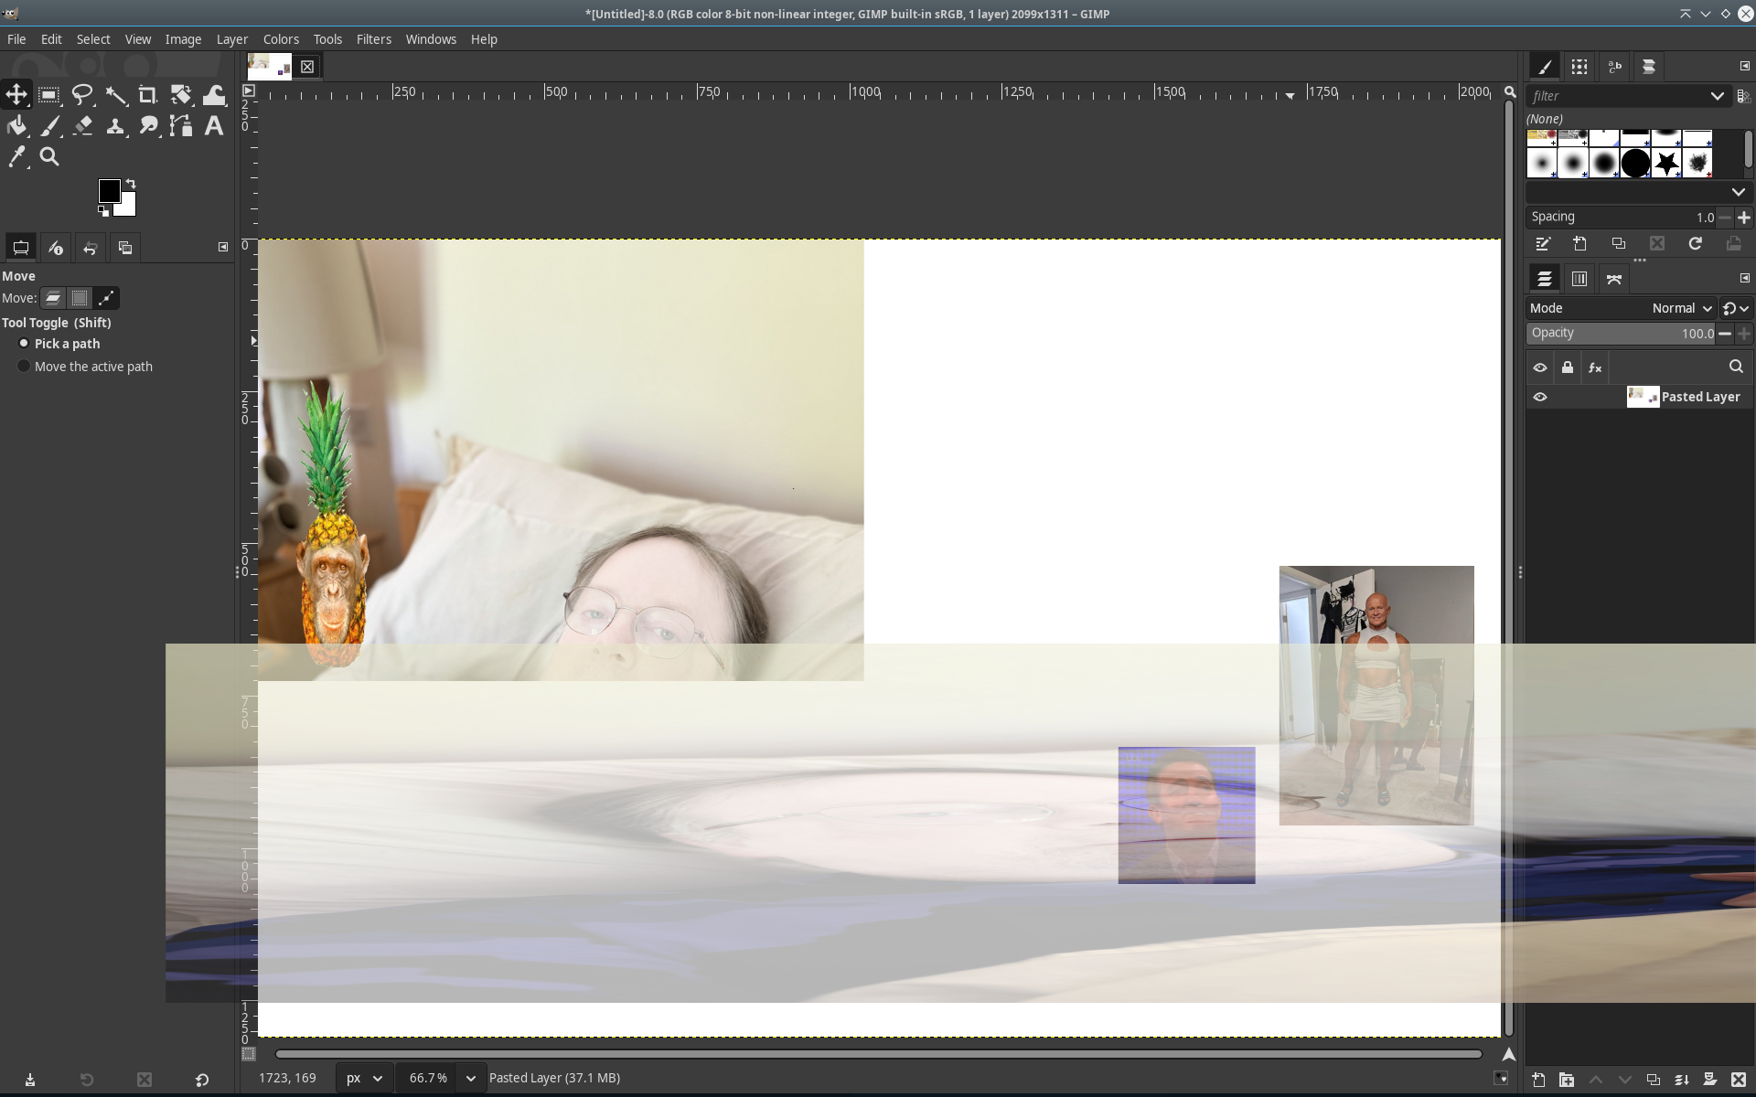Expand the 66.7% zoom level dropdown
Image resolution: width=1756 pixels, height=1097 pixels.
[470, 1078]
